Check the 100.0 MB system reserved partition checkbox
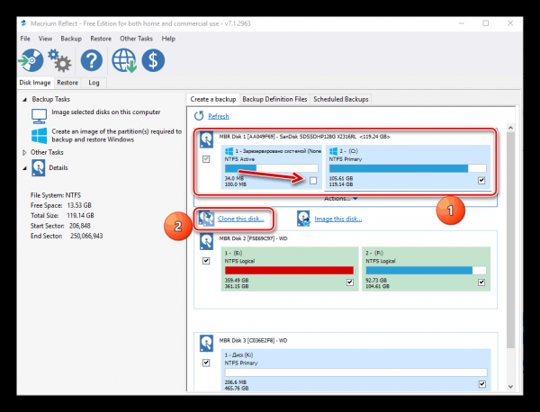The image size is (540, 412). 313,180
